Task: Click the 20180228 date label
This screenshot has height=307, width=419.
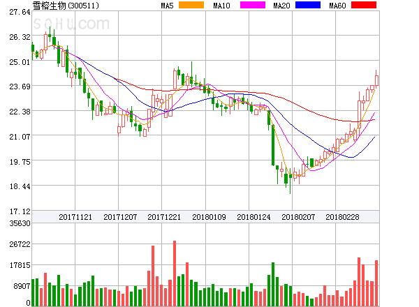Action: (x=342, y=217)
